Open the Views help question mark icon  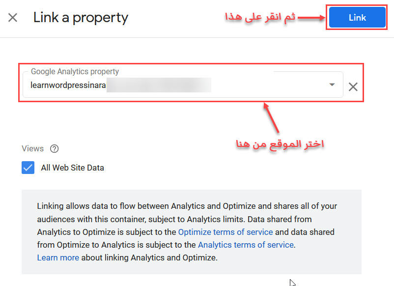pos(54,148)
